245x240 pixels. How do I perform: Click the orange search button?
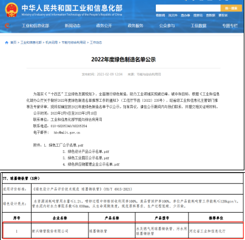[x=231, y=8]
